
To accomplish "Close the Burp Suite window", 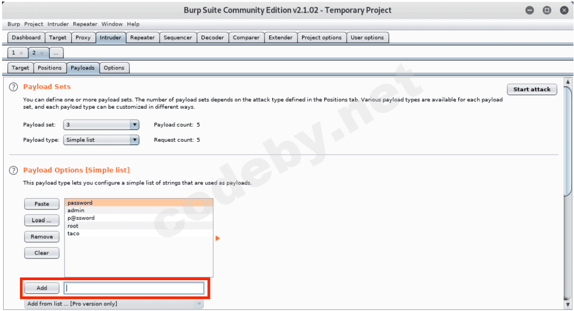I will click(564, 10).
